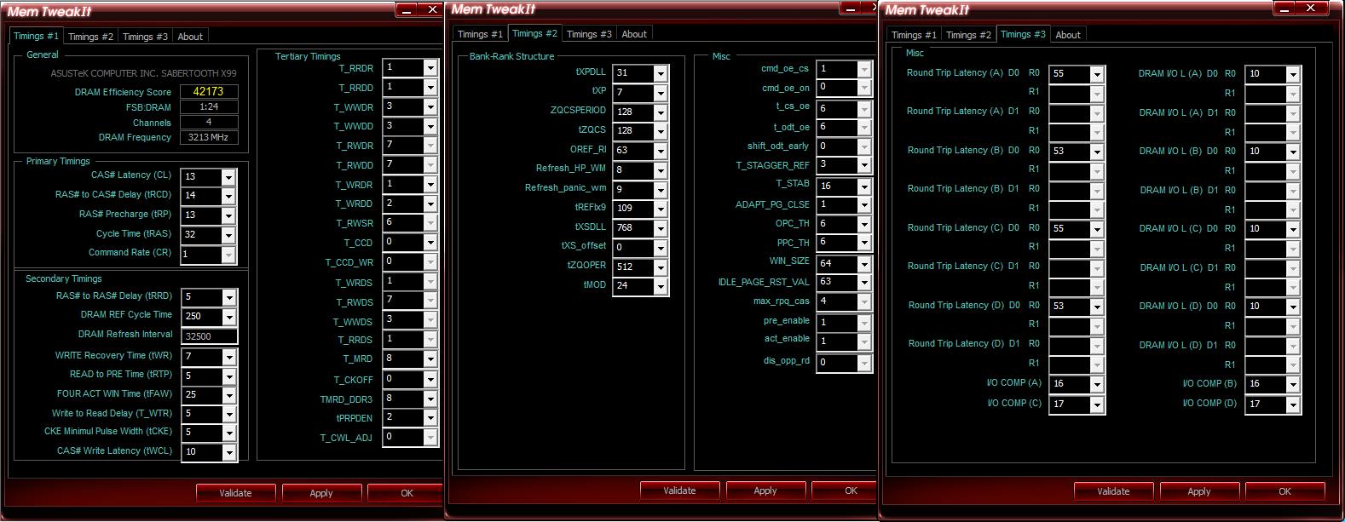This screenshot has height=522, width=1345.
Task: Click OK button in right window
Action: click(1284, 491)
